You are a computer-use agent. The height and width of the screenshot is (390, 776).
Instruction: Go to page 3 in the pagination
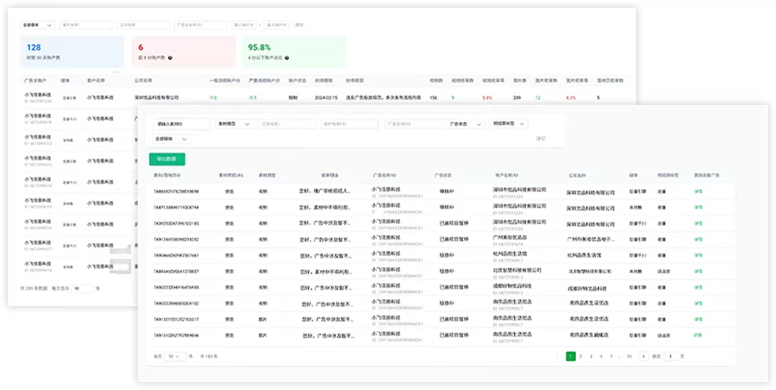591,356
